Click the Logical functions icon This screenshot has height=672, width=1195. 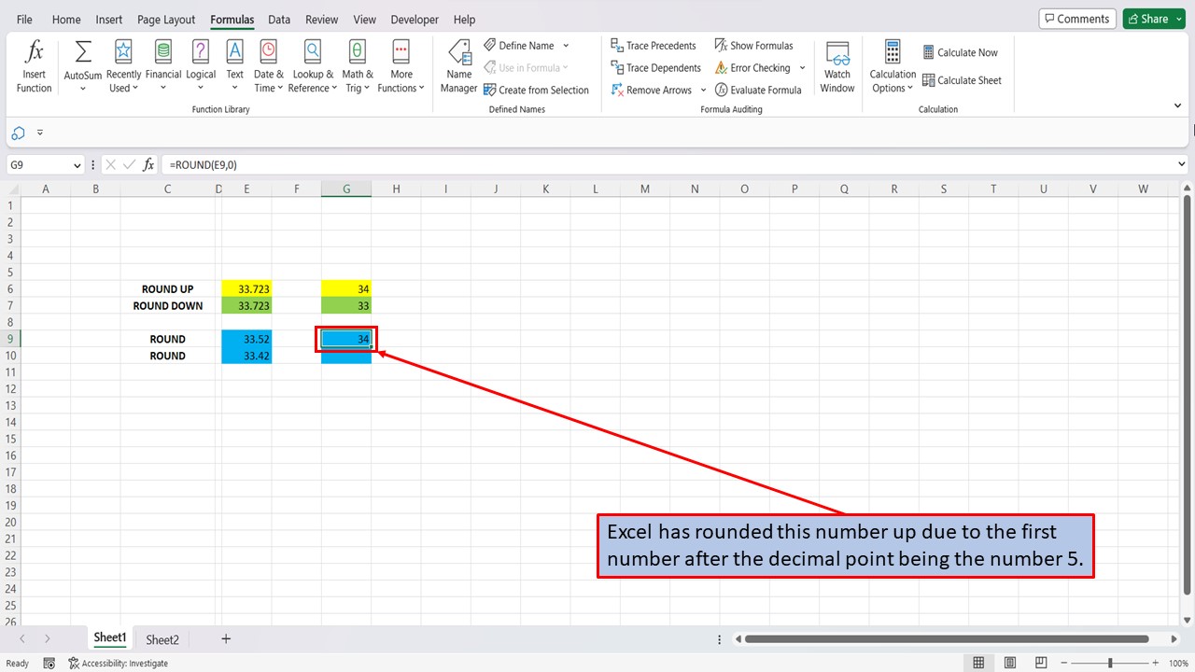coord(200,63)
